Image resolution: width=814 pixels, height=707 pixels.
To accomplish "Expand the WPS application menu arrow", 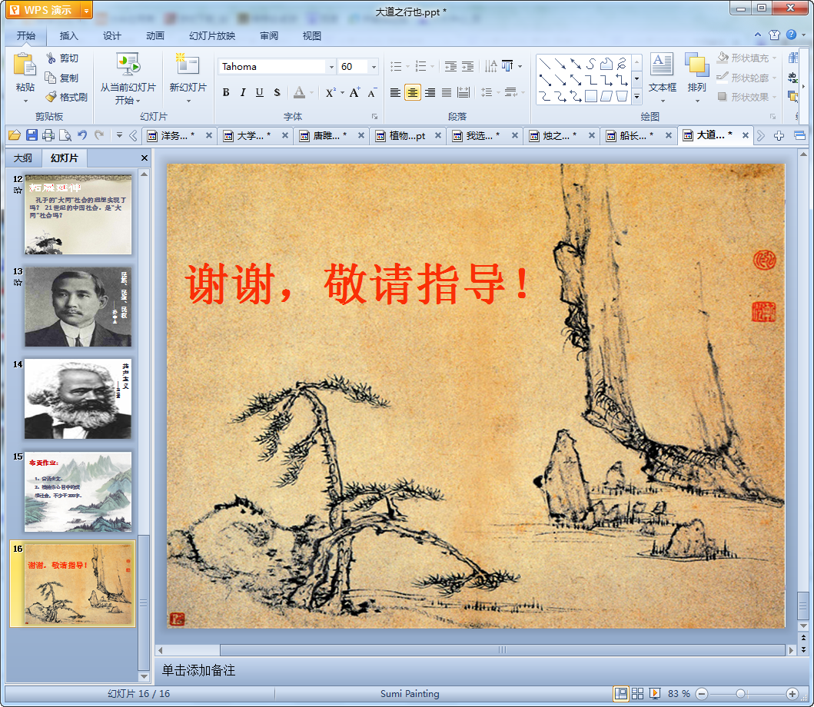I will point(87,10).
